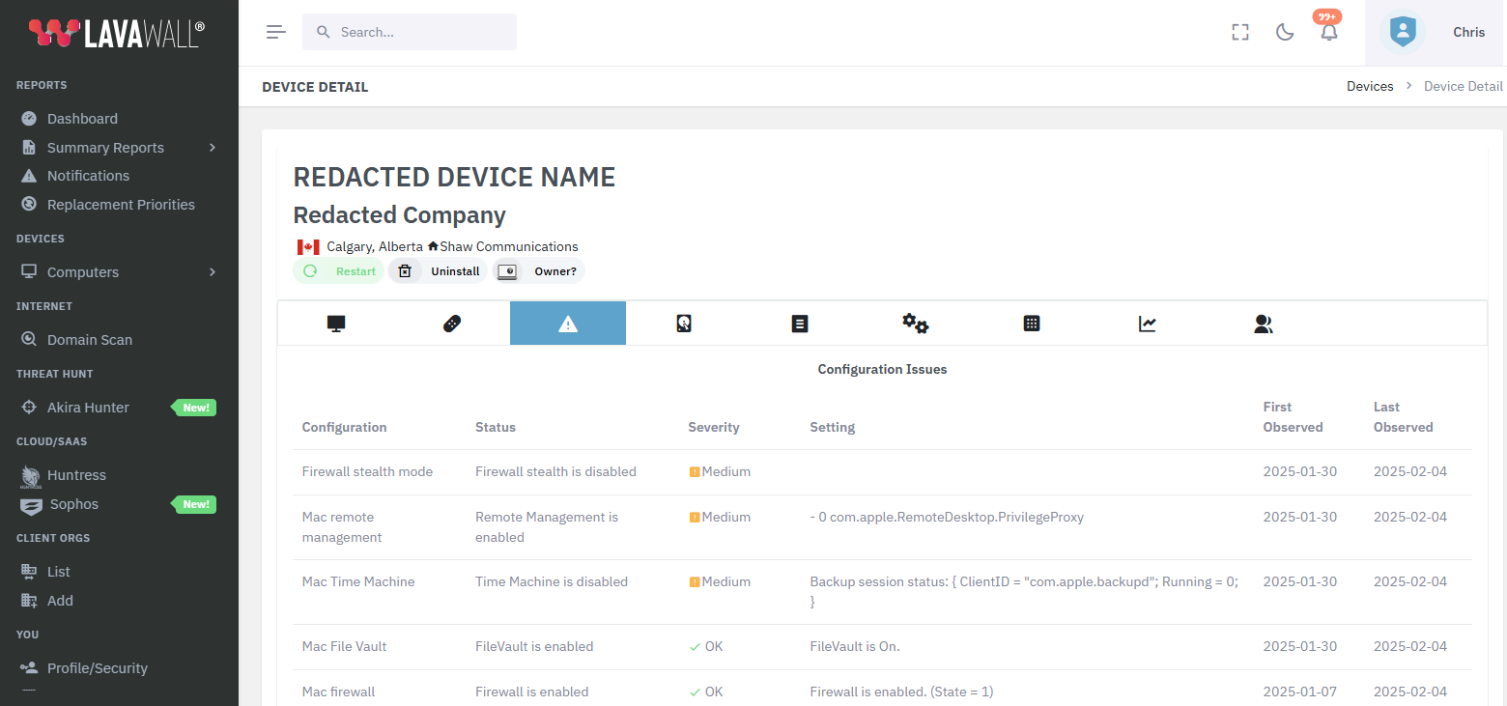This screenshot has height=706, width=1507.
Task: Open the double gears services tab
Action: [915, 324]
